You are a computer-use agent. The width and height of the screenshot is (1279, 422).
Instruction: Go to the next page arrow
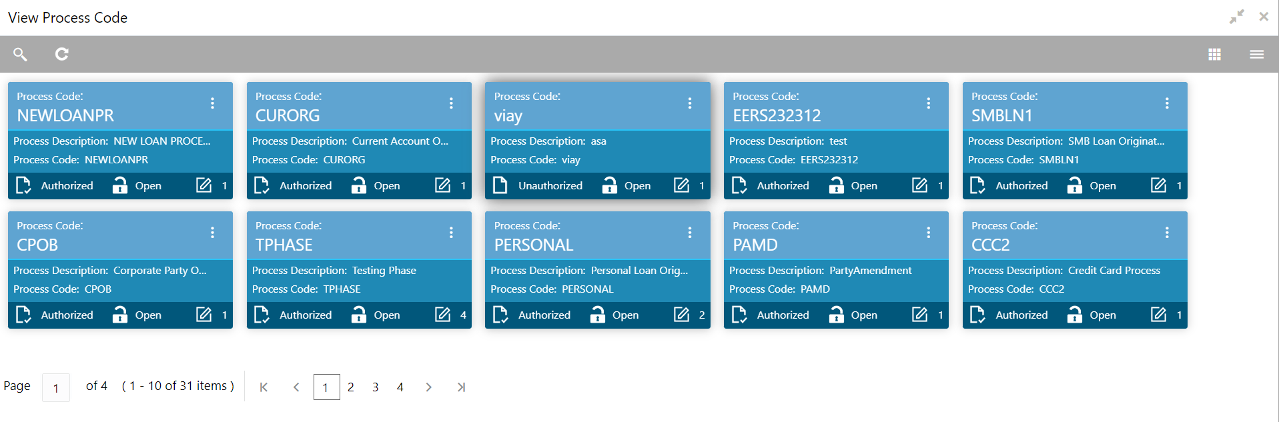coord(428,387)
